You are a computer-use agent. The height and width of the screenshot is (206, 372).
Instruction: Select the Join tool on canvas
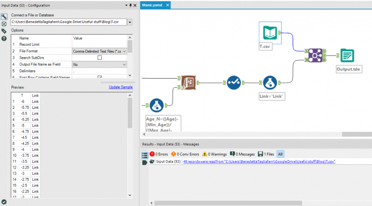coord(316,55)
